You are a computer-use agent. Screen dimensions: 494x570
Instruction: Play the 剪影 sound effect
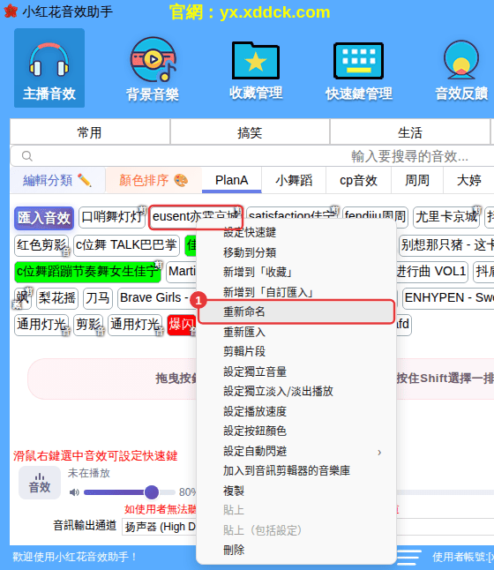[x=89, y=324]
